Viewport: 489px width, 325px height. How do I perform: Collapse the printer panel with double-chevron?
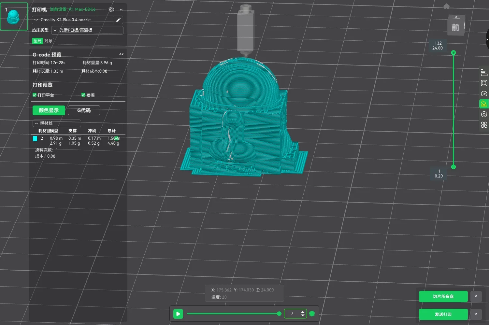point(121,10)
